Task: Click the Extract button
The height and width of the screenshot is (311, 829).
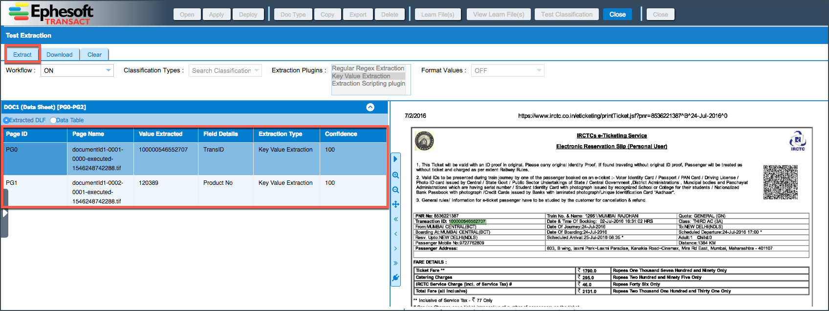Action: click(22, 54)
